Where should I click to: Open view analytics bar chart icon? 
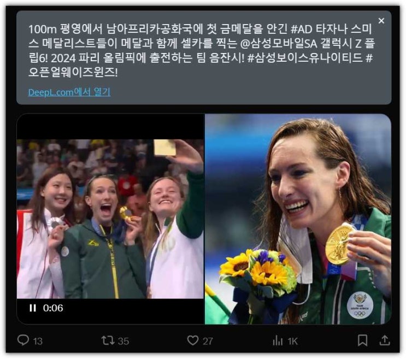tap(278, 340)
